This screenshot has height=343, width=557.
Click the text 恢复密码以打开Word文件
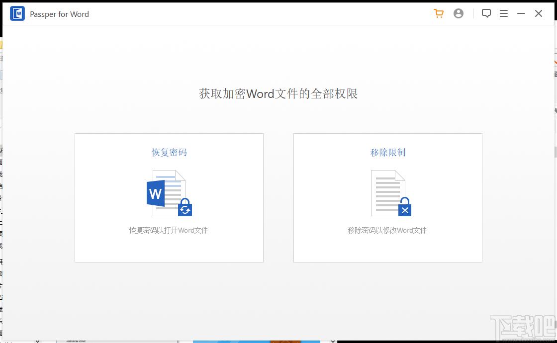tap(169, 231)
